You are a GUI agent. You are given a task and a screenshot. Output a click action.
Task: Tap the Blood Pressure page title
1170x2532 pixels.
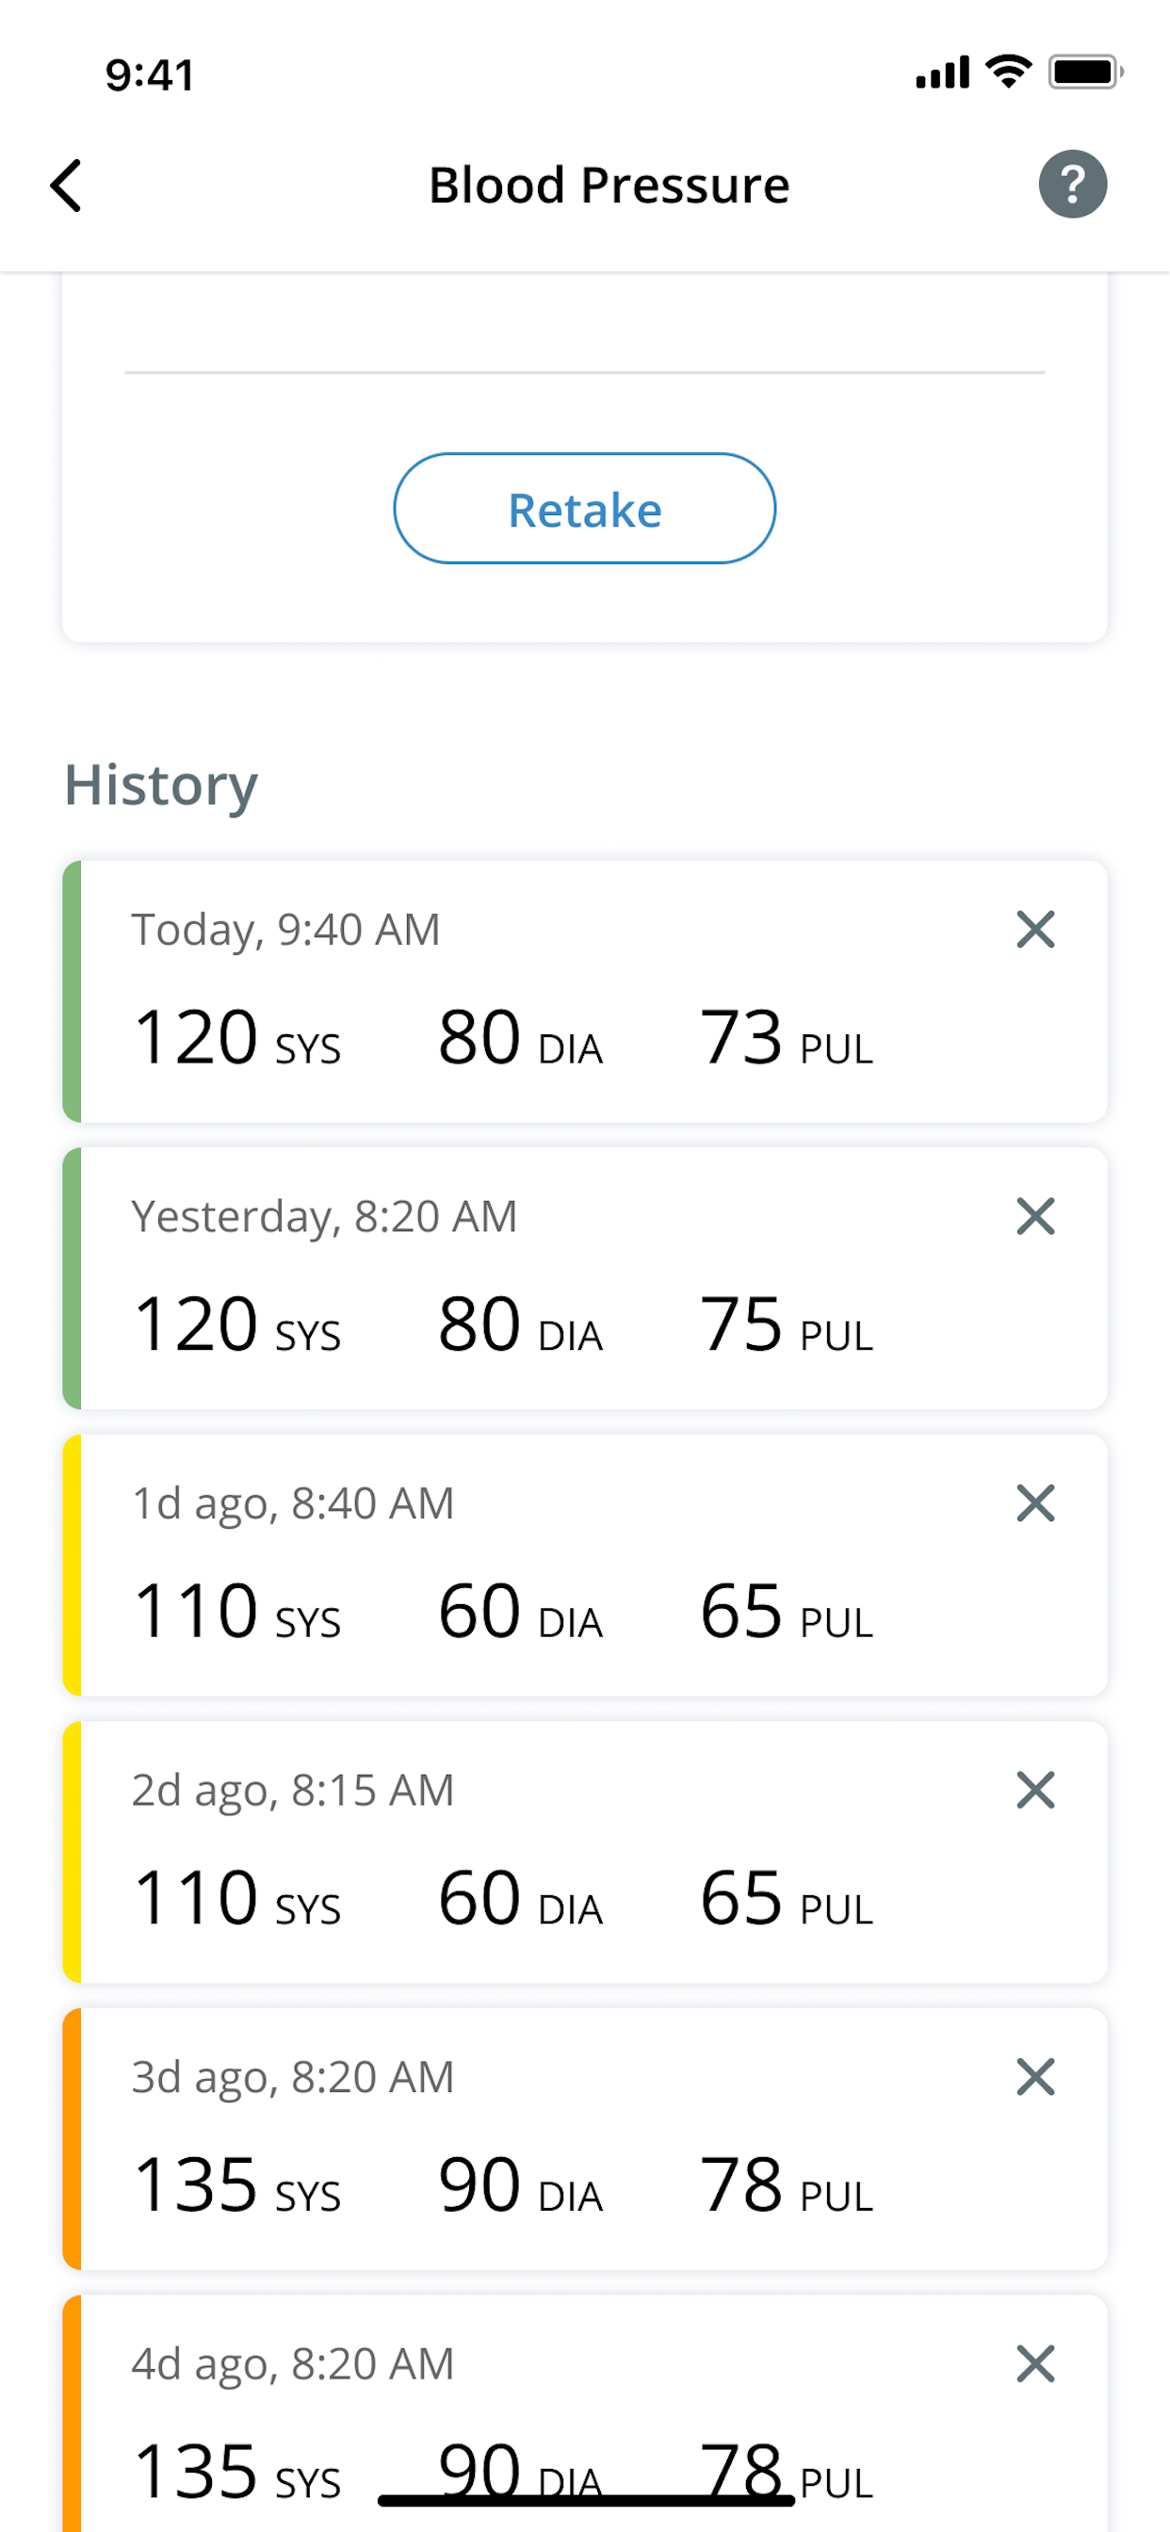[x=609, y=185]
